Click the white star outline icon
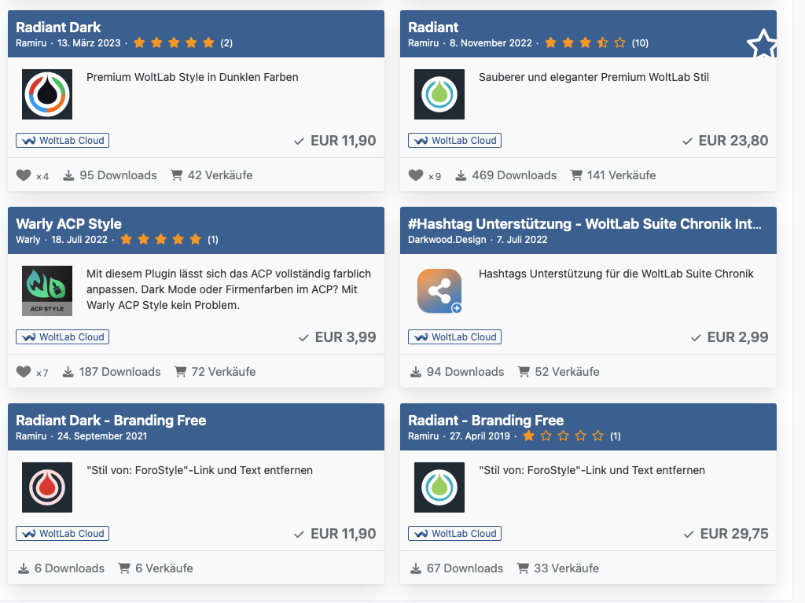Screen dimensions: 805x603 coord(763,46)
